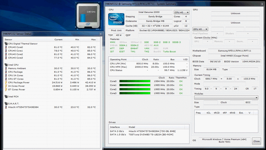Click the CPU LFM (Min) operating point row
Screen dimensions: 266x150
149,64
